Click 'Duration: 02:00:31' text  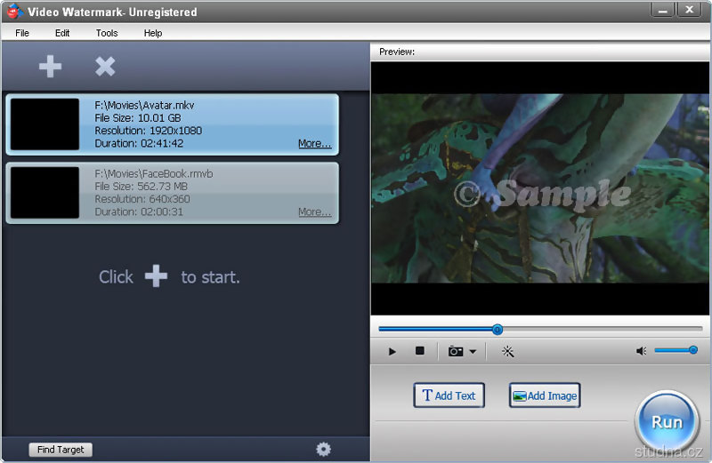[x=139, y=212]
